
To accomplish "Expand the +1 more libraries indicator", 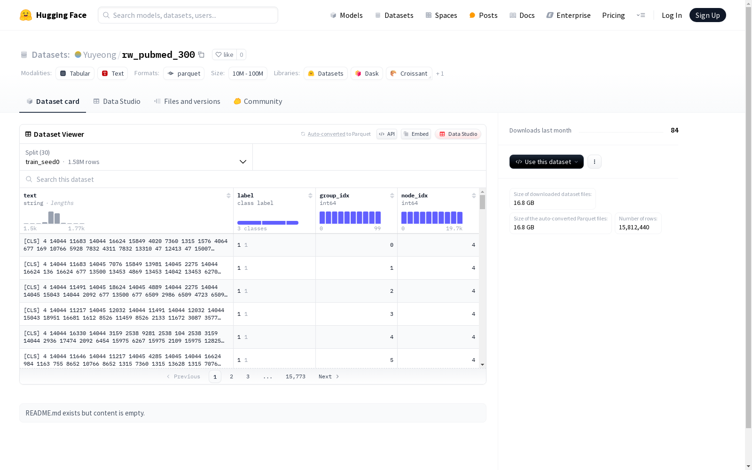I will click(440, 73).
